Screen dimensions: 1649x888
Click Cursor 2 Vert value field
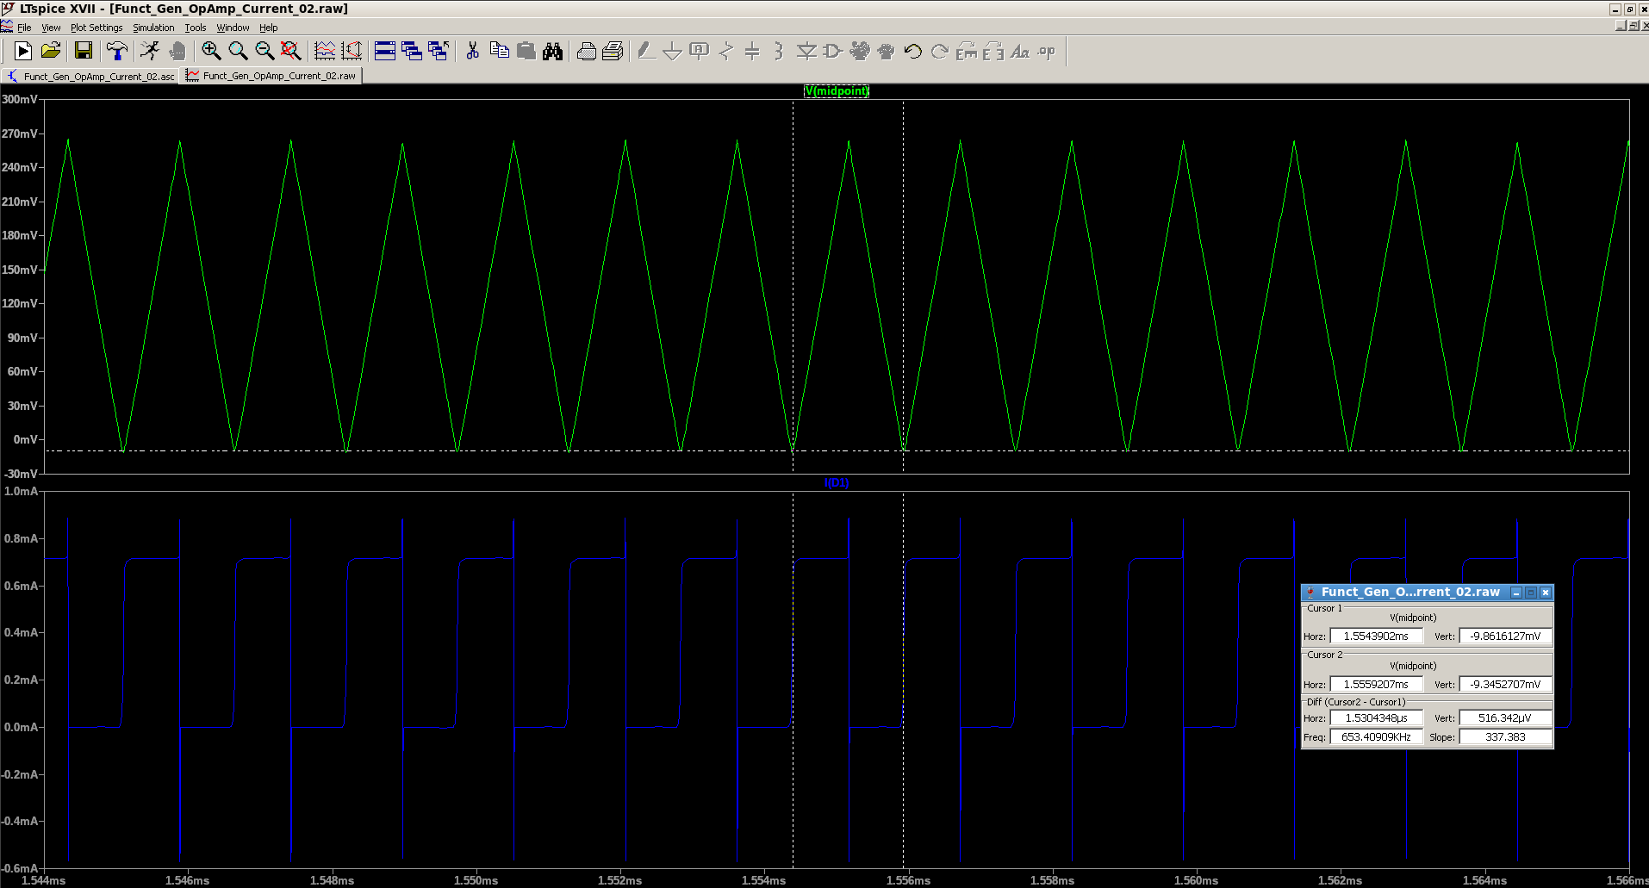click(x=1505, y=685)
